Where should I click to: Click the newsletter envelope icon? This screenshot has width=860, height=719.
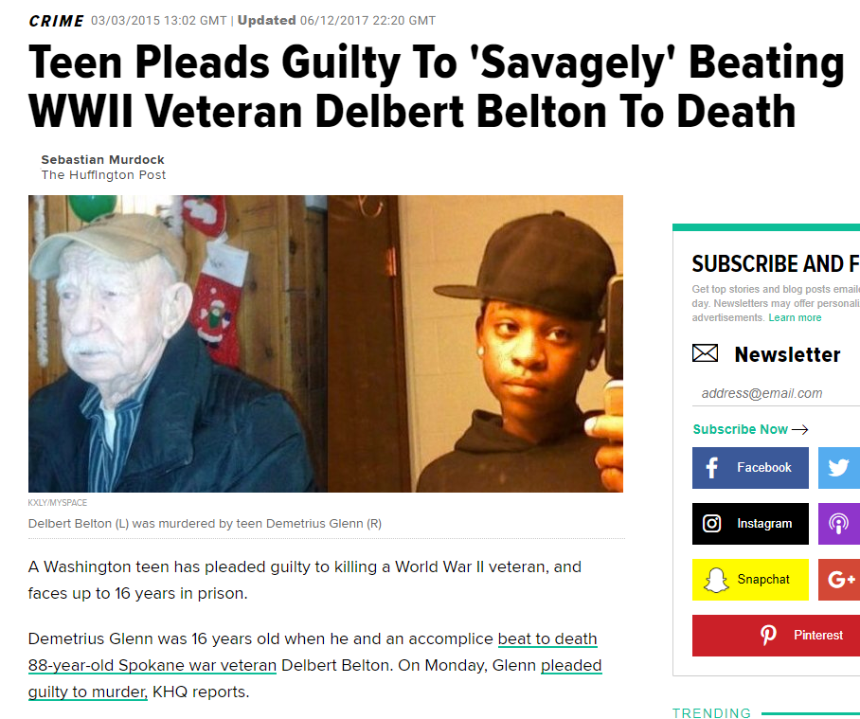(705, 353)
